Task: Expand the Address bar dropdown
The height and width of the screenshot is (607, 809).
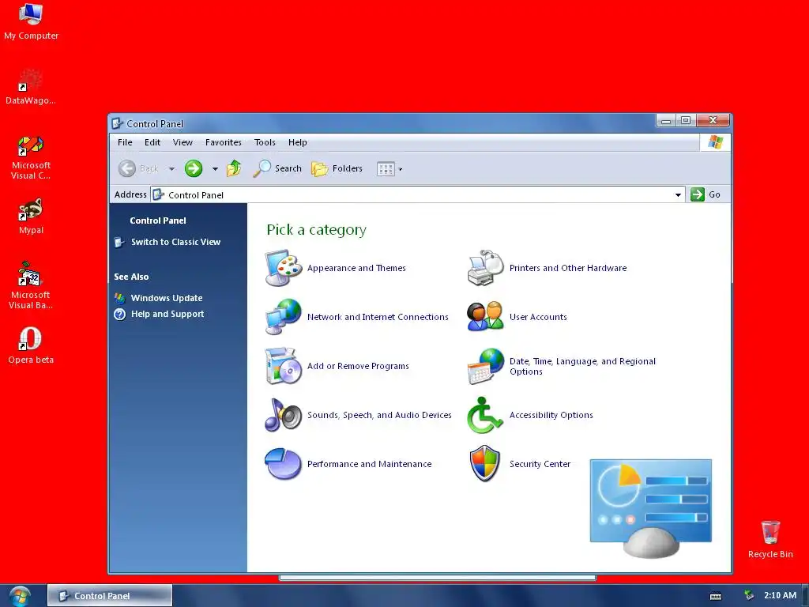Action: [x=678, y=194]
